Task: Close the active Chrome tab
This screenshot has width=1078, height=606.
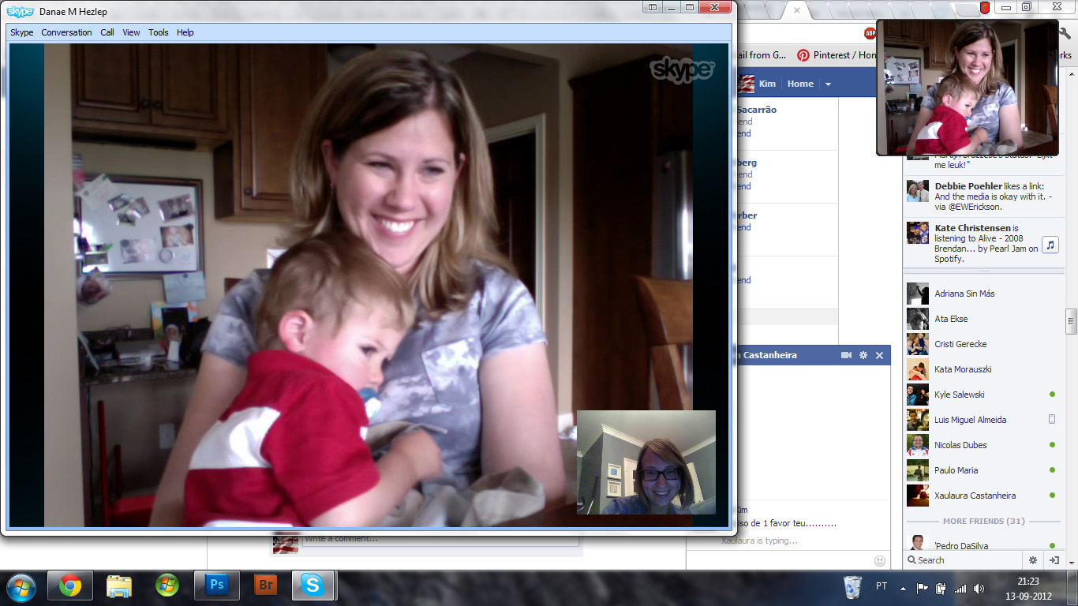Action: (x=797, y=10)
